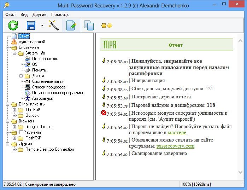Viewport: 247px width, 190px height.
Task: Click the green Refresh scan icon
Action: 13,25
